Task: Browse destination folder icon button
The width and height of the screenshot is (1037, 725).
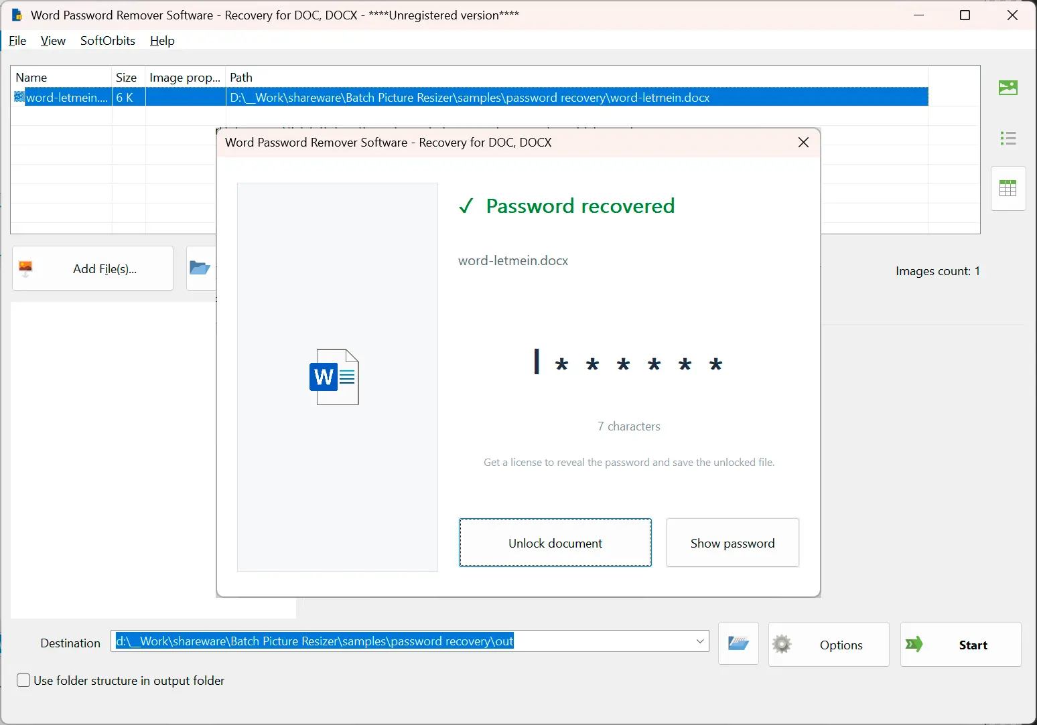Action: (738, 644)
